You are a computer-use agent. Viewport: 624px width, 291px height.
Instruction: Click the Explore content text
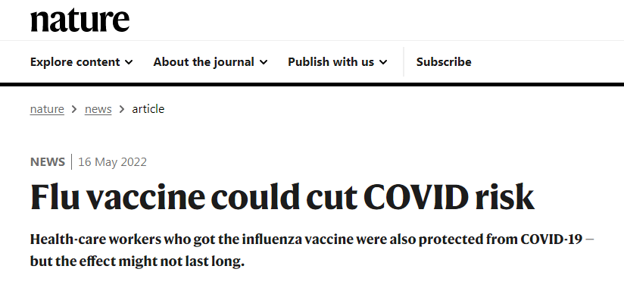coord(75,62)
